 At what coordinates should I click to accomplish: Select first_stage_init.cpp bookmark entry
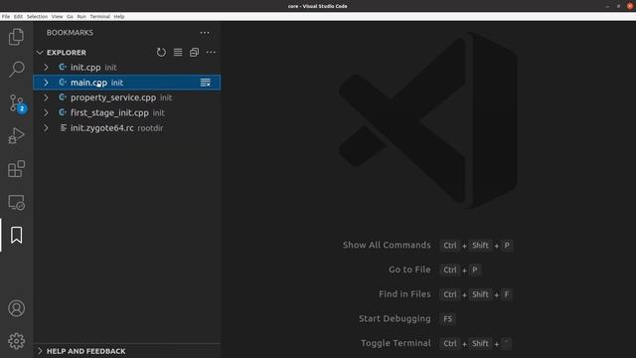[x=127, y=112]
